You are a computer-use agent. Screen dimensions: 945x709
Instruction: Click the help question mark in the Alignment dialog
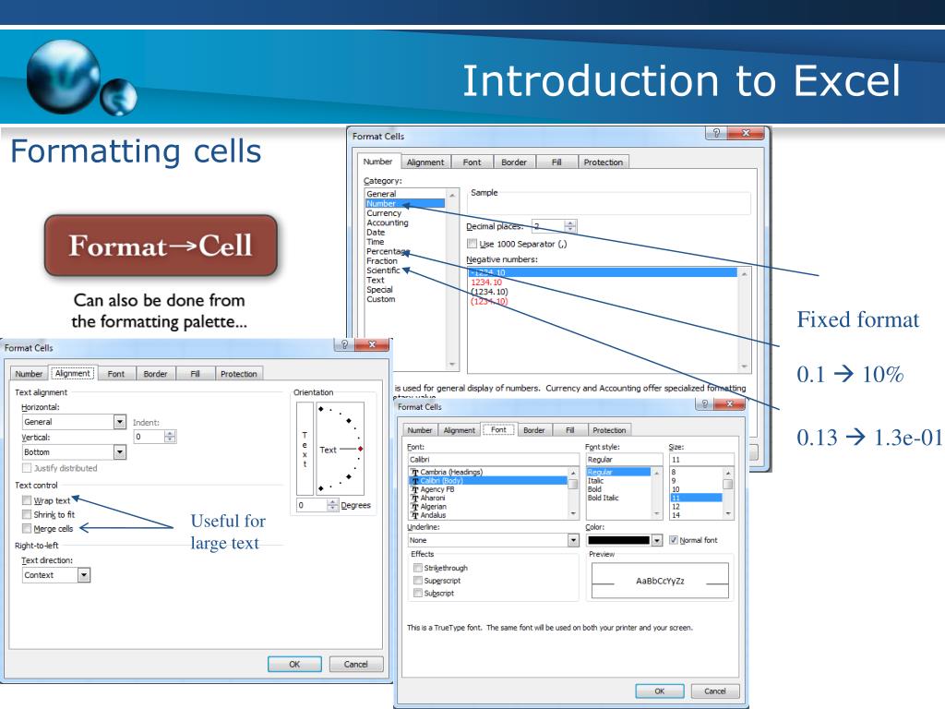pos(344,344)
